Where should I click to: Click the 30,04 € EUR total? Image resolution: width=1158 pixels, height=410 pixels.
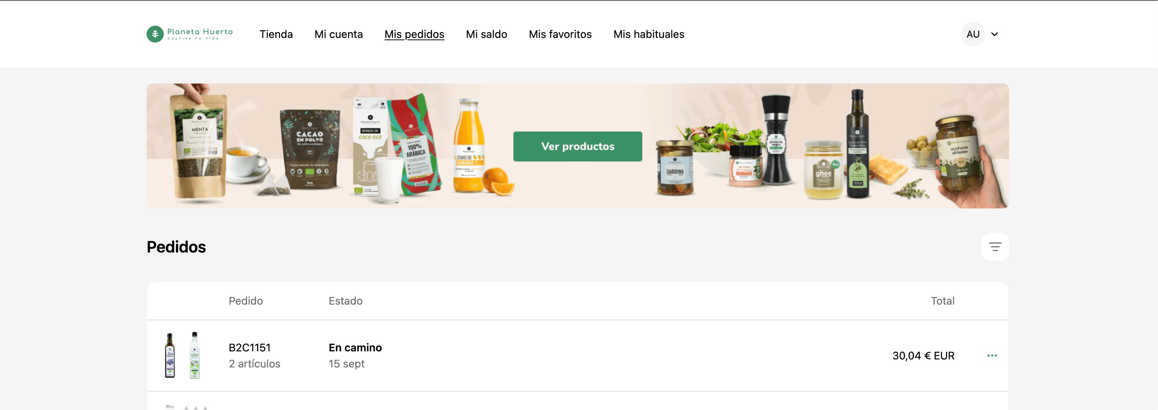click(923, 356)
